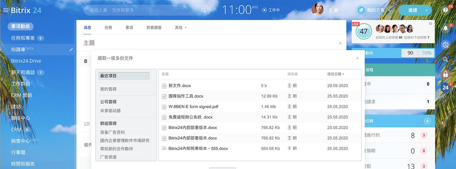Click the magnifier icon in right sidebar

[x=445, y=59]
